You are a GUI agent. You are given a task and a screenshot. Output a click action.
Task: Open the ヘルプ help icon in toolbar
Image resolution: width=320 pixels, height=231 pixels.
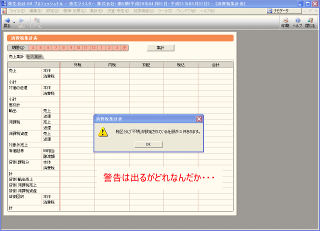pos(297,20)
